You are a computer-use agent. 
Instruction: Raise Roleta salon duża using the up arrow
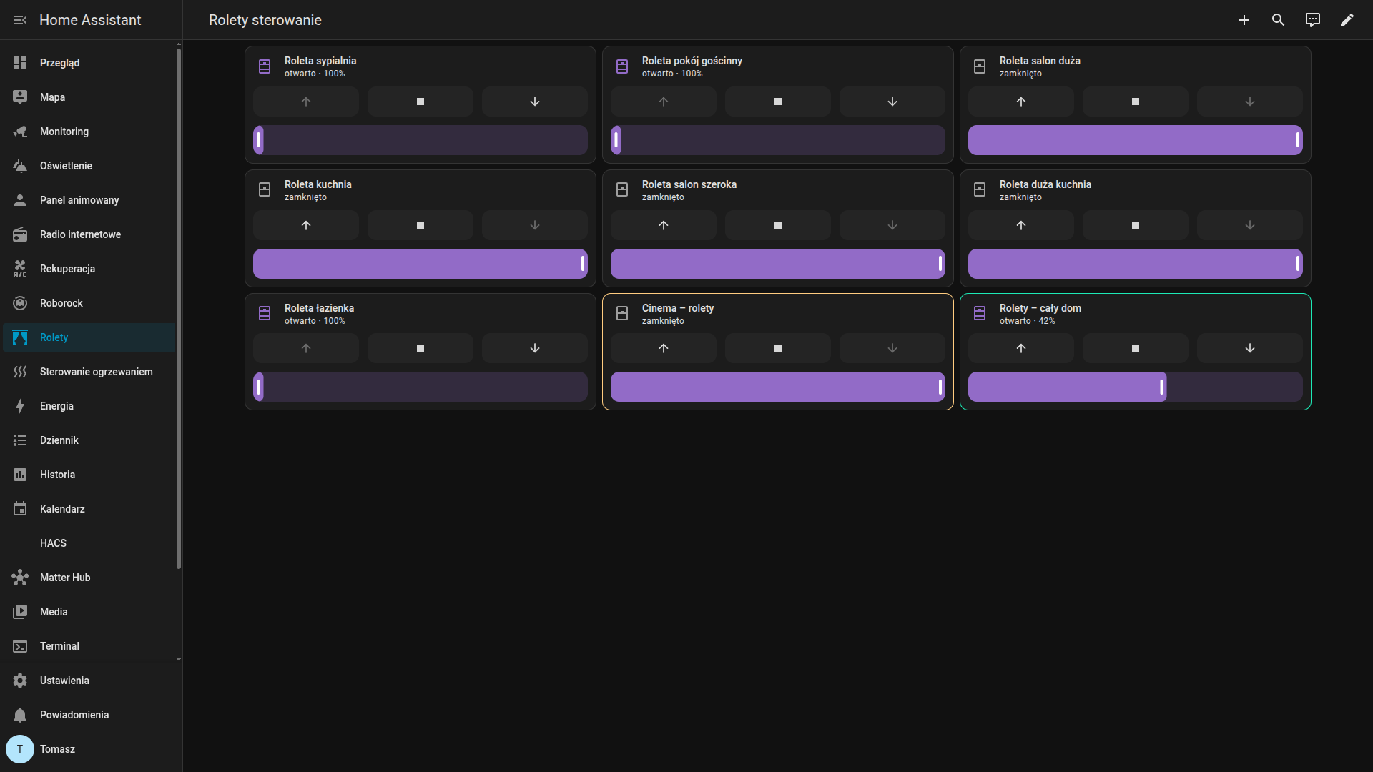(x=1021, y=102)
